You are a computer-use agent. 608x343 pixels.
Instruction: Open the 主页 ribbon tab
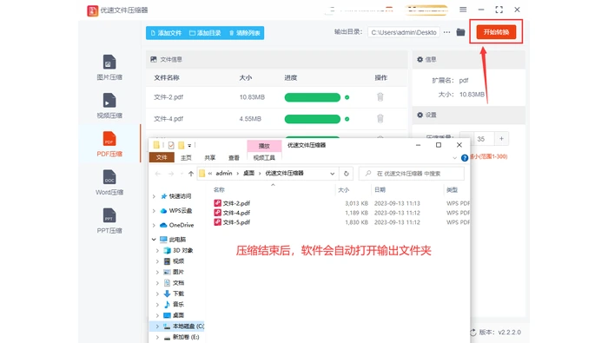[x=186, y=158]
